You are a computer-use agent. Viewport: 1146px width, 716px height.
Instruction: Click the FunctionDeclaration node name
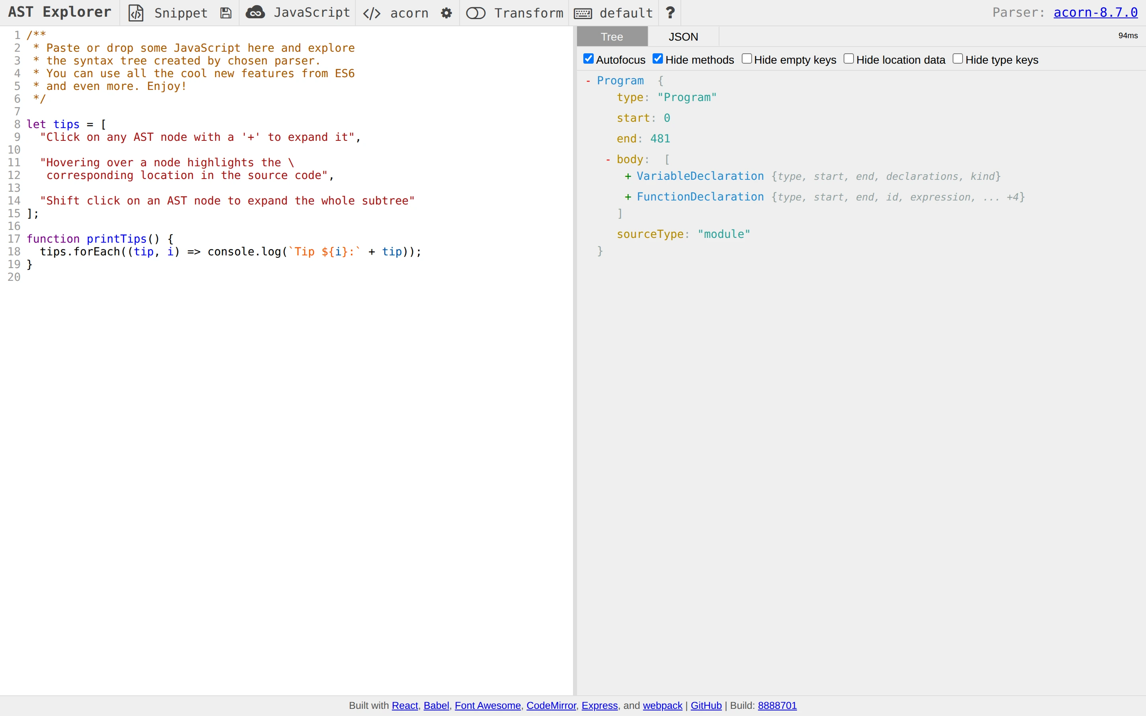(700, 197)
